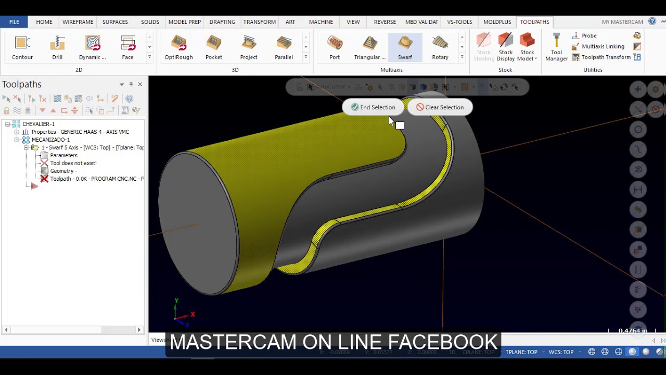Open the WCS: TOP status selector
Image resolution: width=666 pixels, height=375 pixels.
(561, 352)
